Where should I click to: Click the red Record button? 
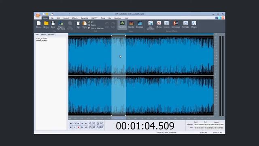tap(78, 127)
